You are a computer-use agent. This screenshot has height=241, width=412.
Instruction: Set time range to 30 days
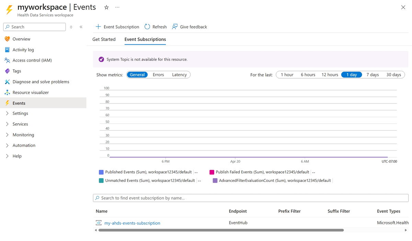[x=393, y=75]
